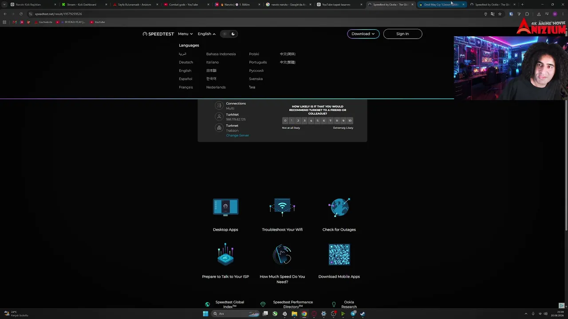Screen dimensions: 568x319
Task: Rate recommendation likelihood as 0
Action: [285, 121]
